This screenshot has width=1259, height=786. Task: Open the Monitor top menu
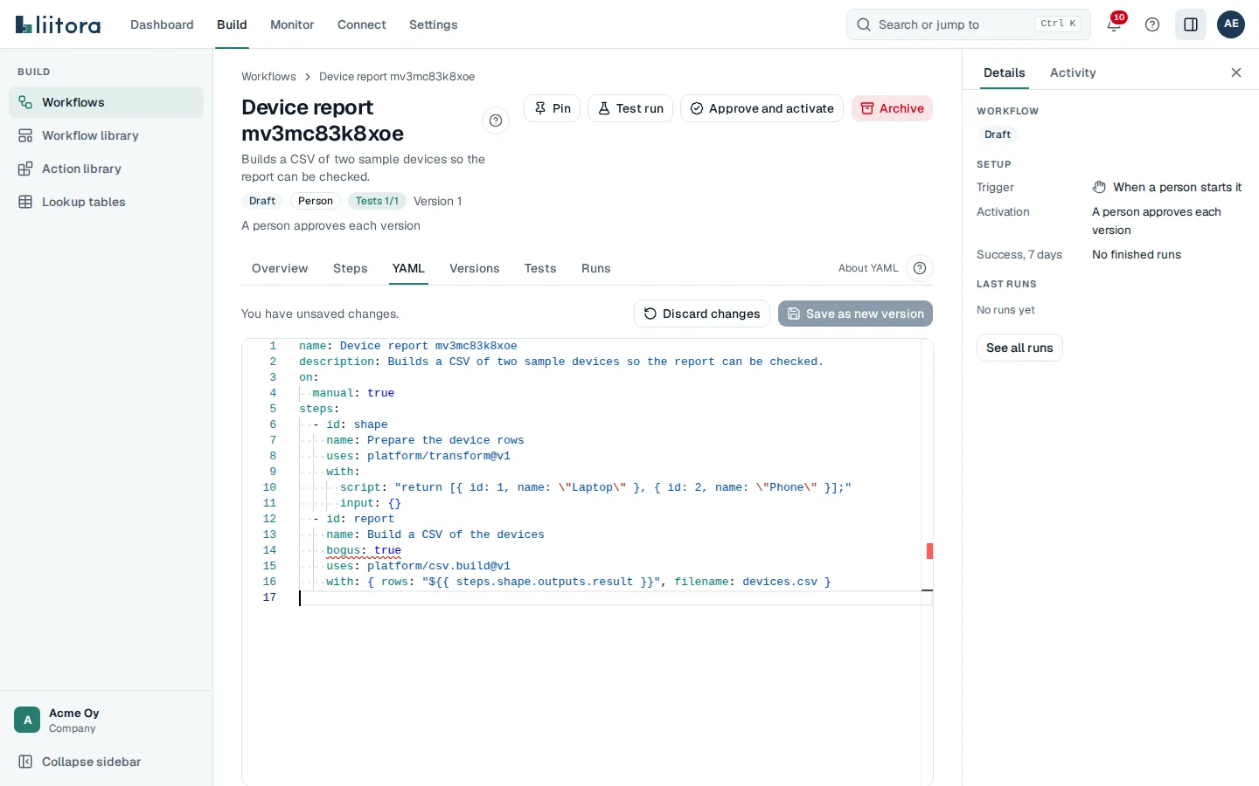click(x=292, y=24)
